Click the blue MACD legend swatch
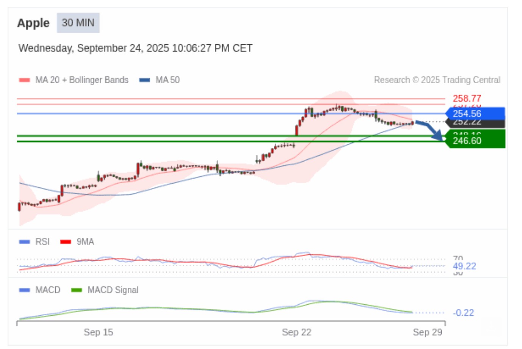 pos(24,290)
